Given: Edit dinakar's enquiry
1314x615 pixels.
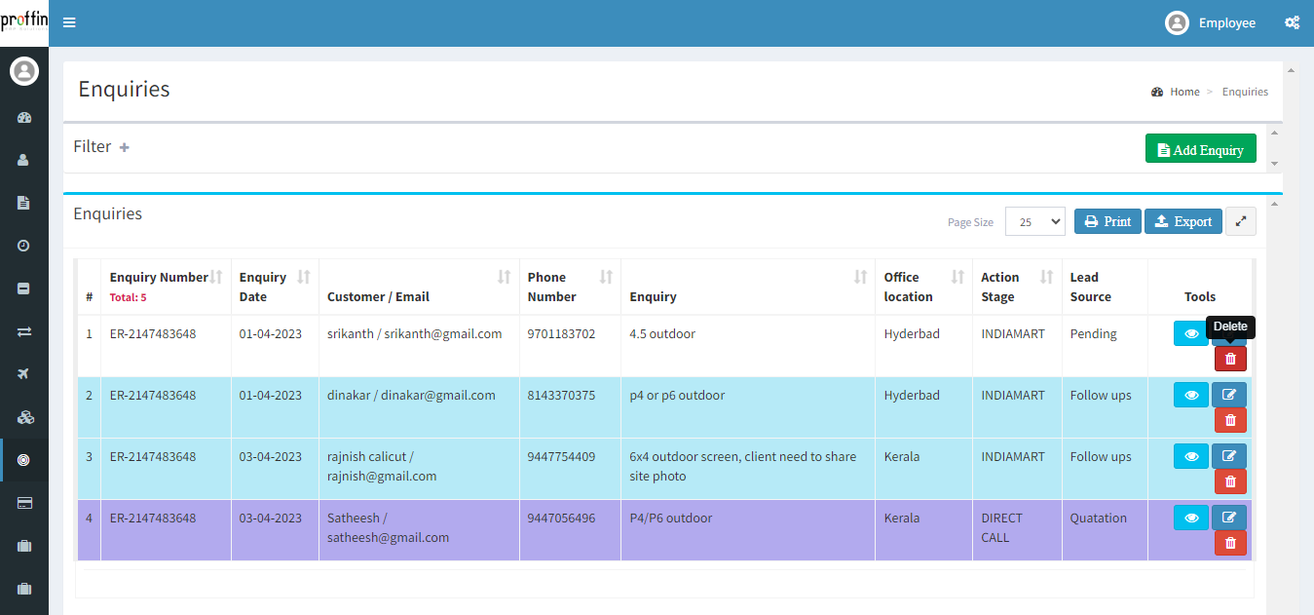Looking at the screenshot, I should coord(1229,395).
